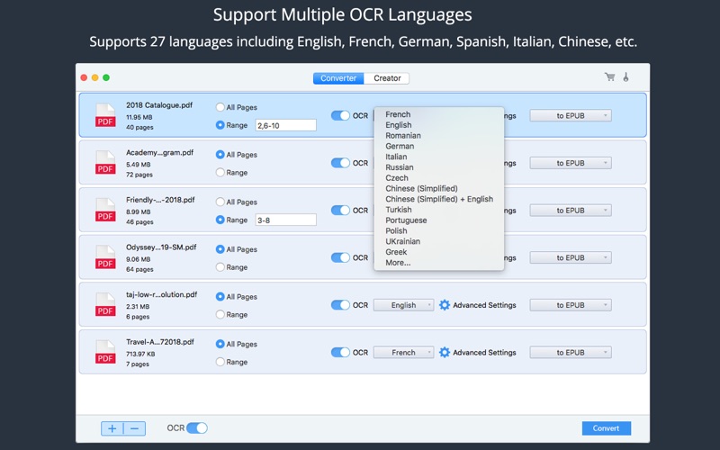The height and width of the screenshot is (450, 720).
Task: Click the shopping cart purchase icon
Action: [610, 77]
